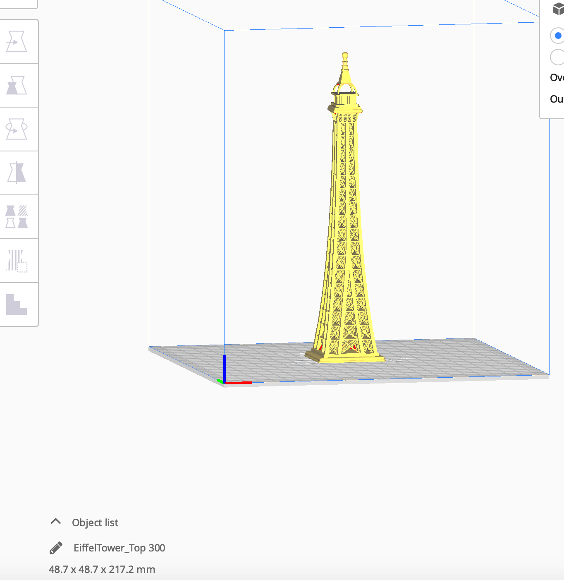
Task: Collapse the Object list chevron
Action: 56,522
